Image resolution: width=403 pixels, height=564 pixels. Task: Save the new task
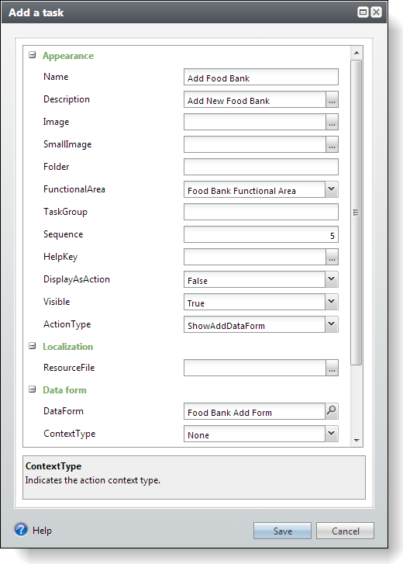pos(282,531)
